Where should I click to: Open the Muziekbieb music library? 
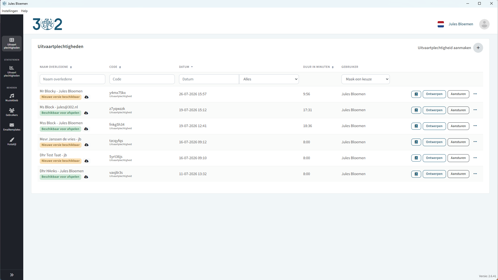12,97
